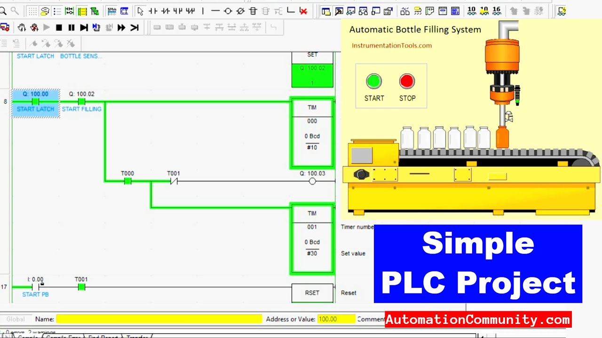The image size is (602, 338).
Task: Click the green START push button
Action: 374,81
